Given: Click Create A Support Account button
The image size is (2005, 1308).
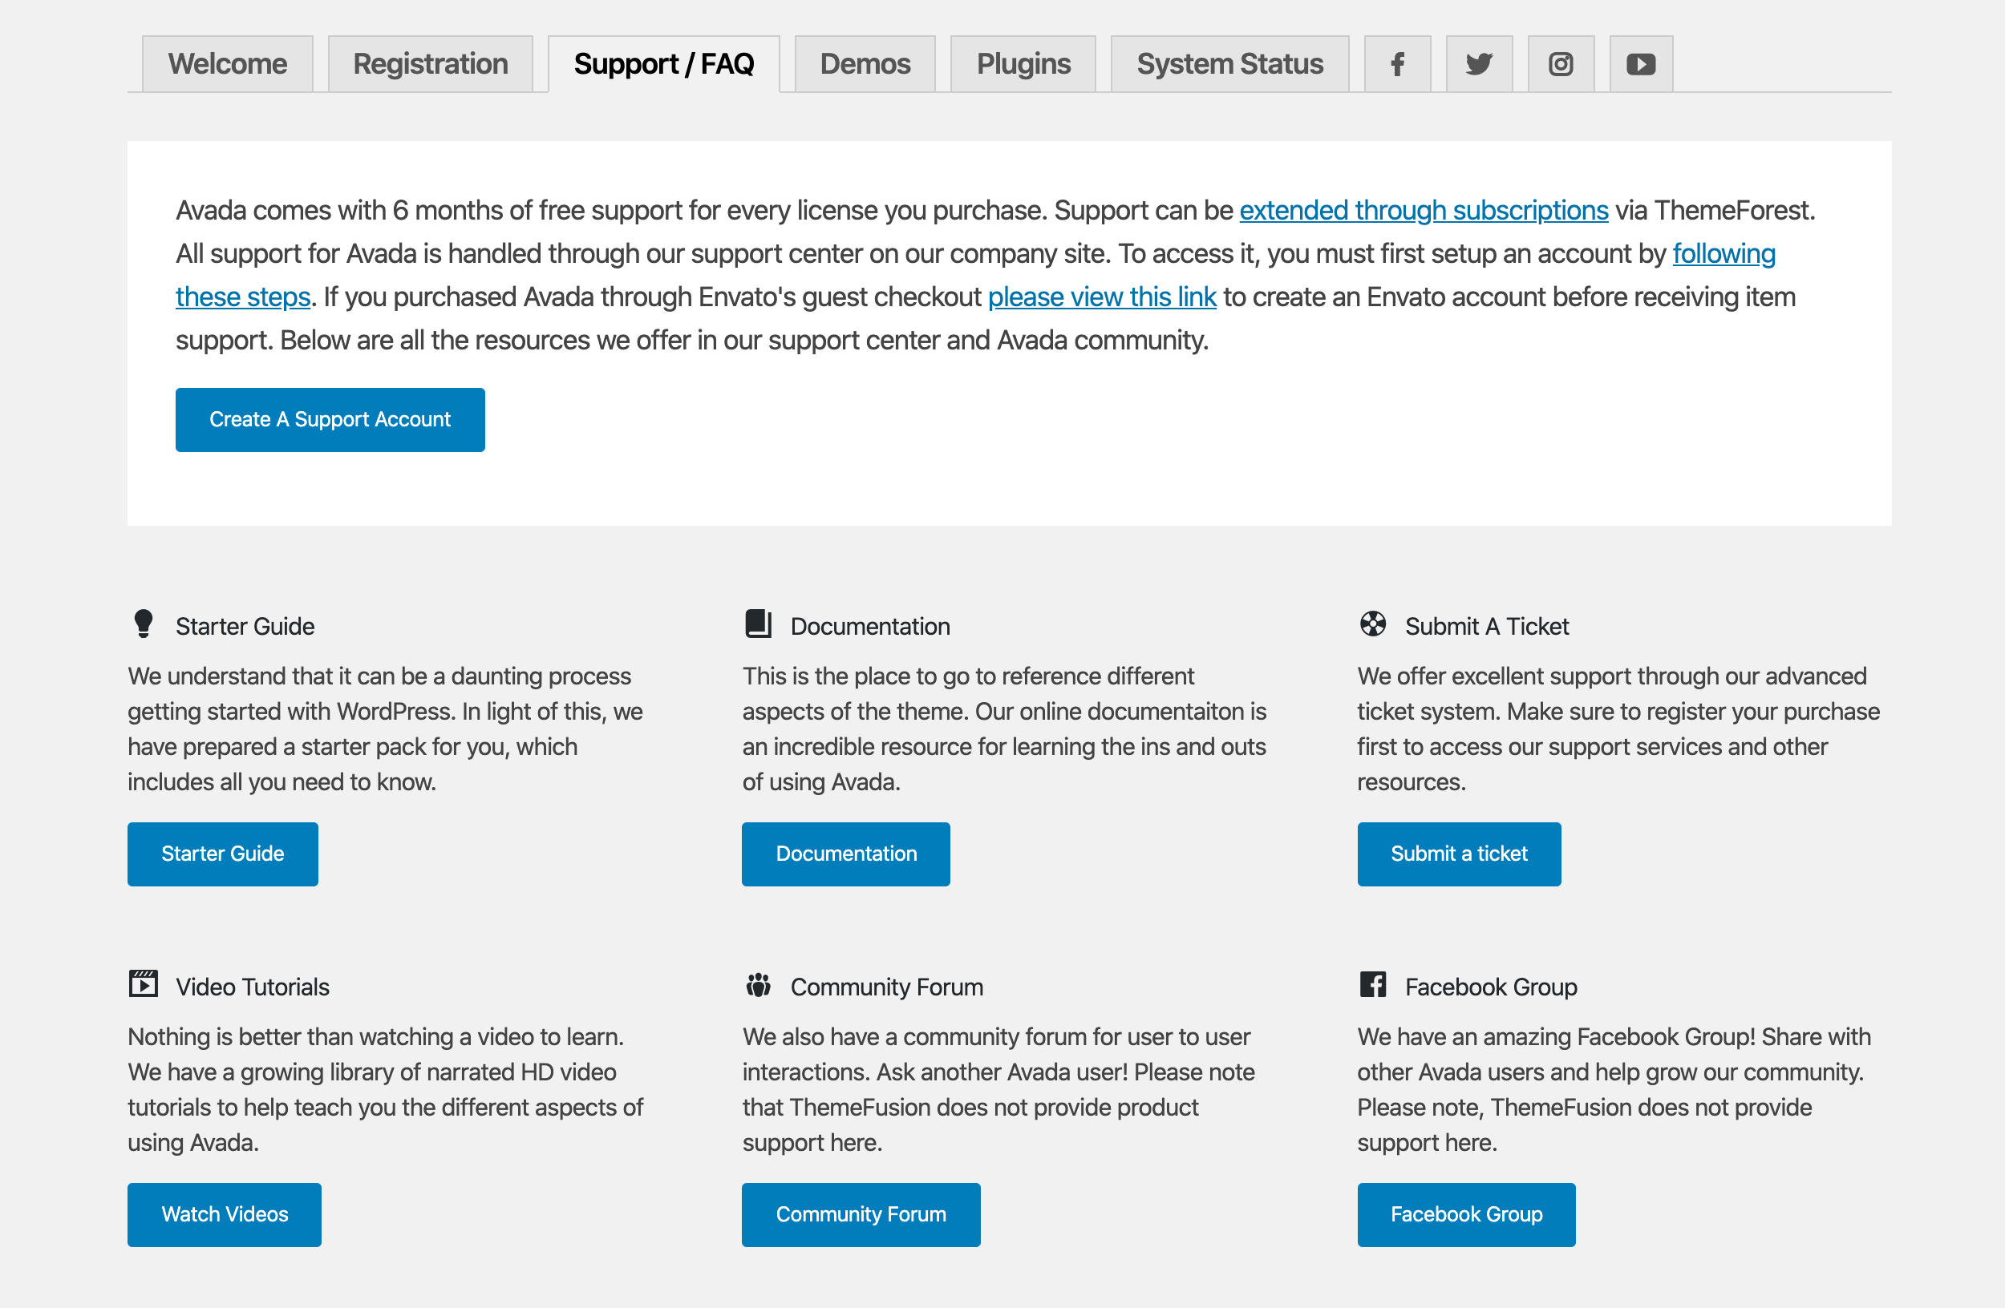Looking at the screenshot, I should point(330,420).
